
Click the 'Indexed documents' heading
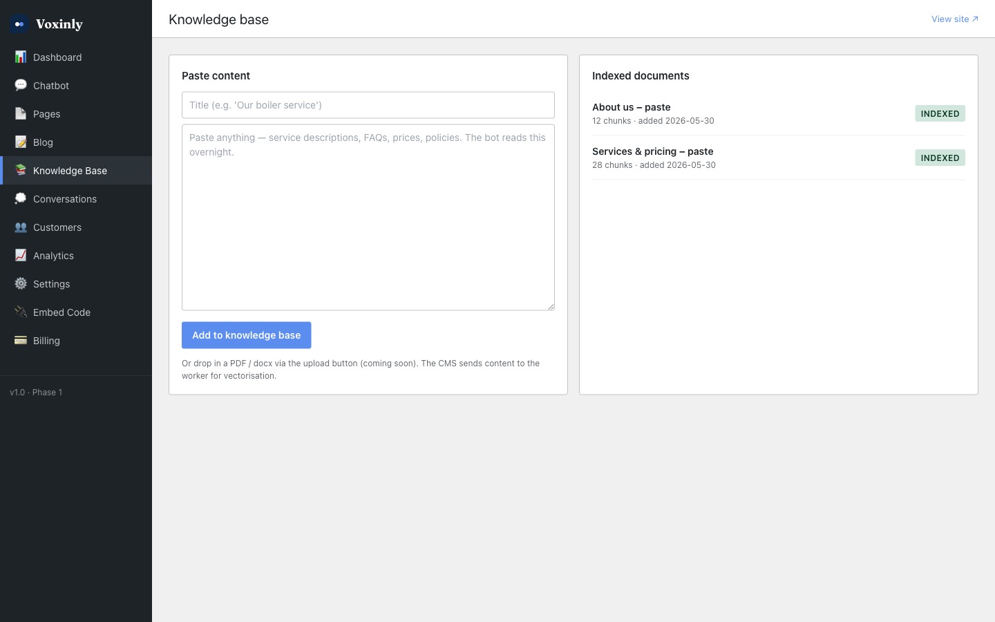coord(641,76)
